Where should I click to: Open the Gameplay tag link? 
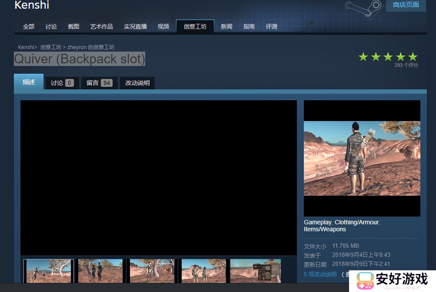[x=317, y=222]
